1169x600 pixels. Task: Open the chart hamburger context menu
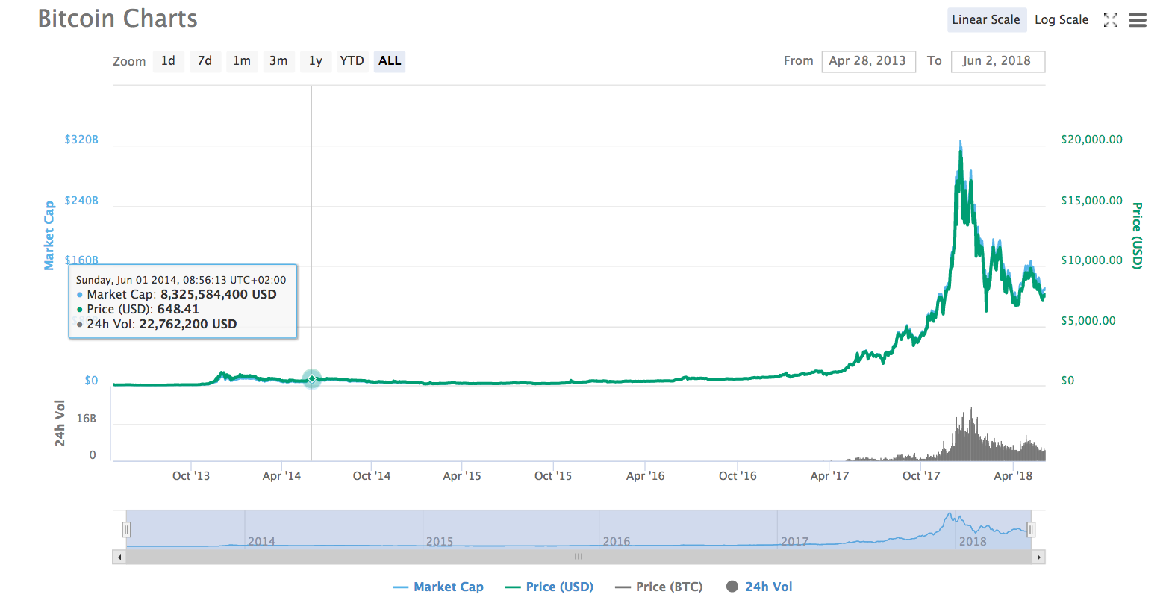coord(1137,20)
